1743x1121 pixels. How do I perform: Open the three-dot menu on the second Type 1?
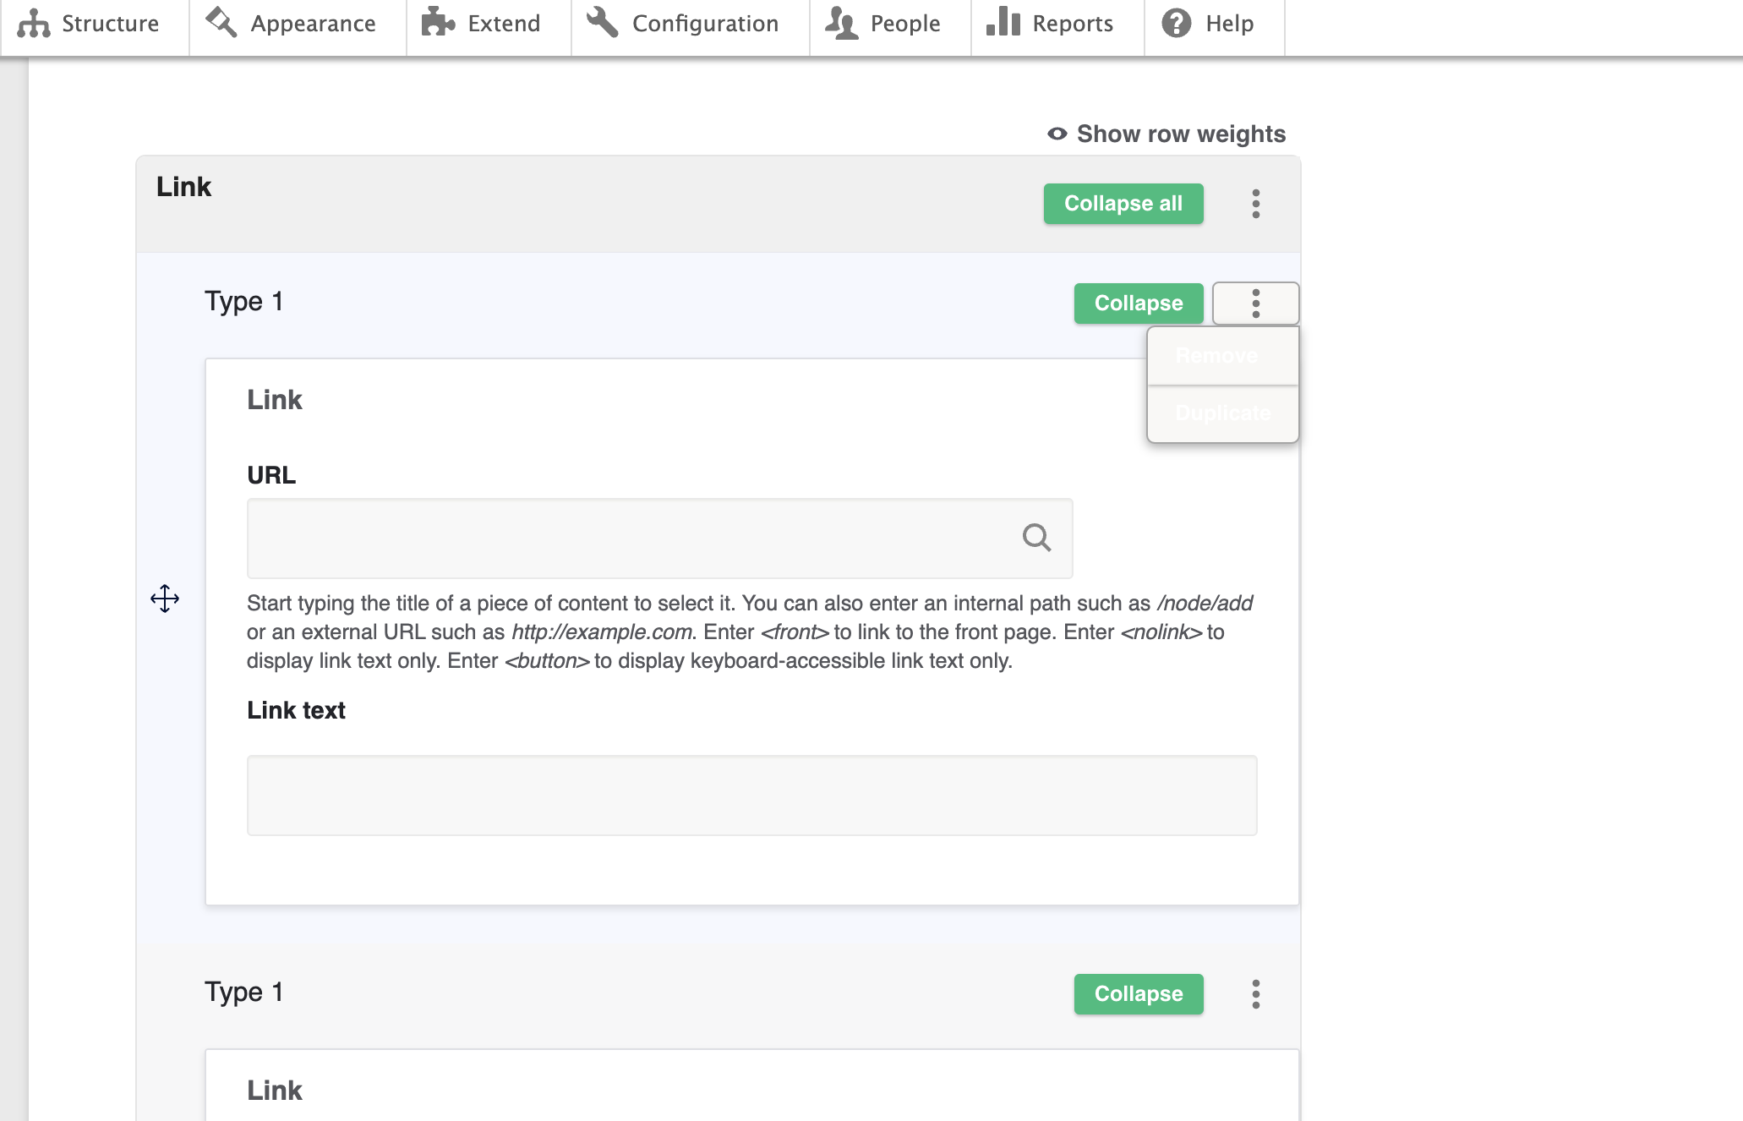coord(1256,994)
